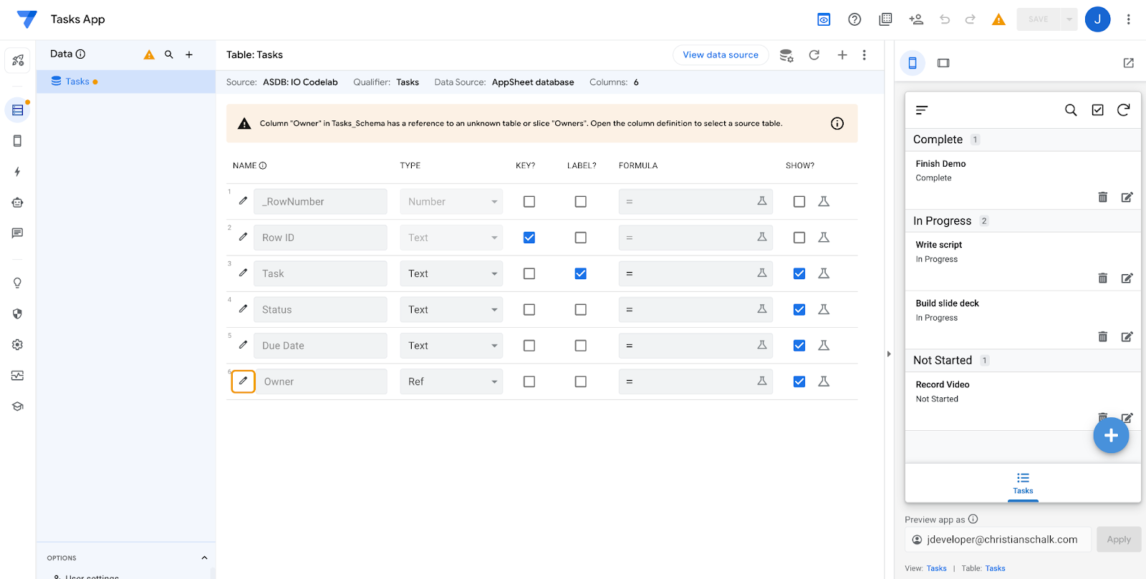This screenshot has height=579, width=1146.
Task: Toggle the LABEL checkbox for Status column
Action: (x=581, y=310)
